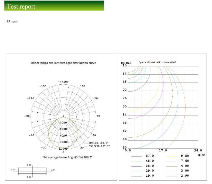212x184 pixels.
Task: Click the -/+180 label on polar chart
Action: 63,82
